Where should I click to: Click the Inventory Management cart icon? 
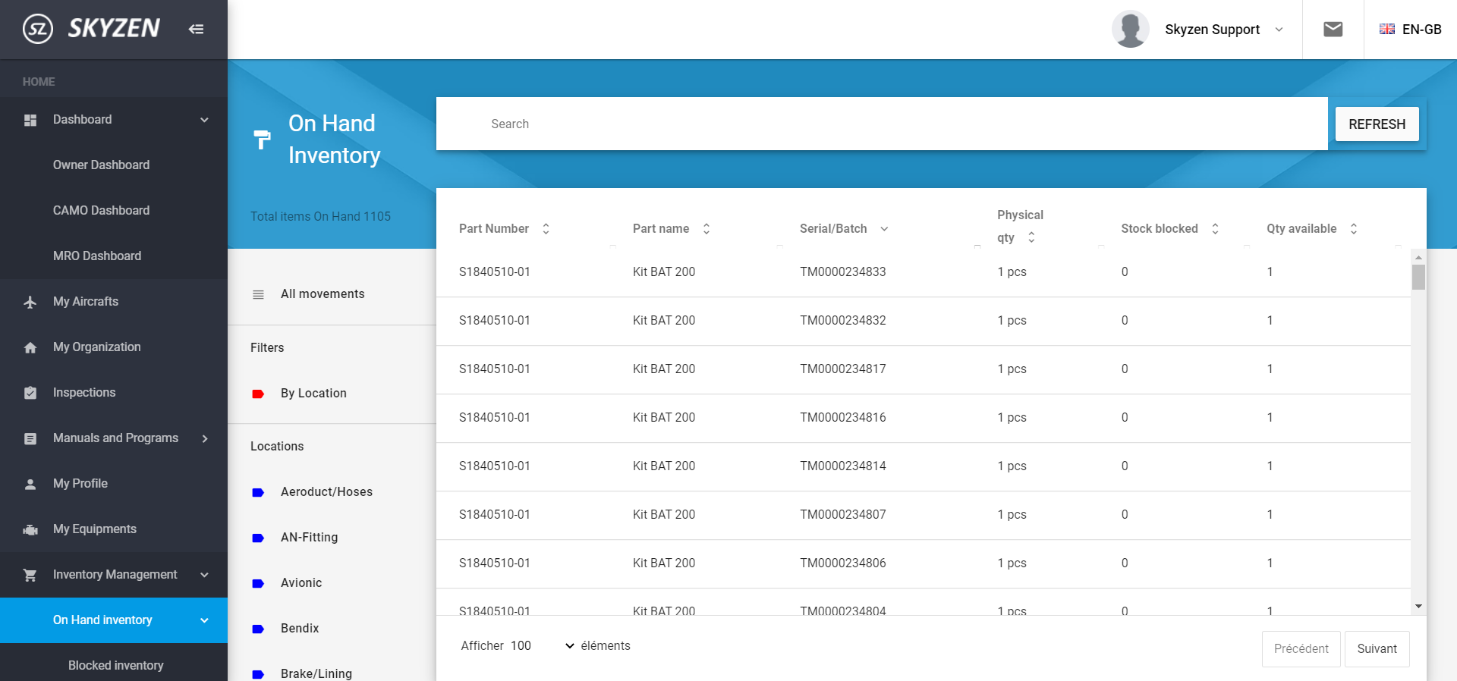tap(30, 575)
